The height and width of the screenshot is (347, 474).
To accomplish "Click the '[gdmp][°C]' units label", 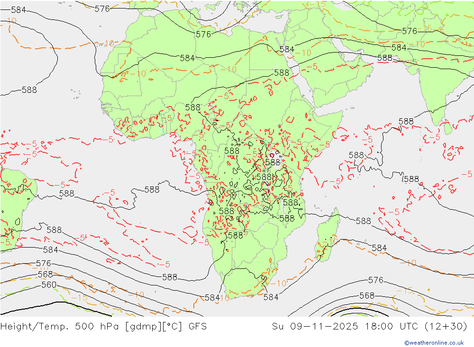I will pyautogui.click(x=154, y=327).
